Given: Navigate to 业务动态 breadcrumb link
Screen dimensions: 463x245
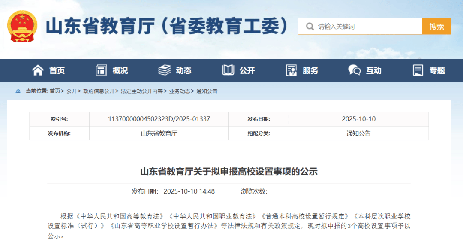Looking at the screenshot, I should coord(180,91).
